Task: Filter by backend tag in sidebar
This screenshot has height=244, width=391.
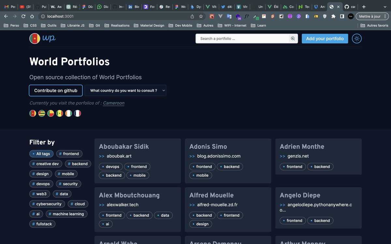Action: 78,164
